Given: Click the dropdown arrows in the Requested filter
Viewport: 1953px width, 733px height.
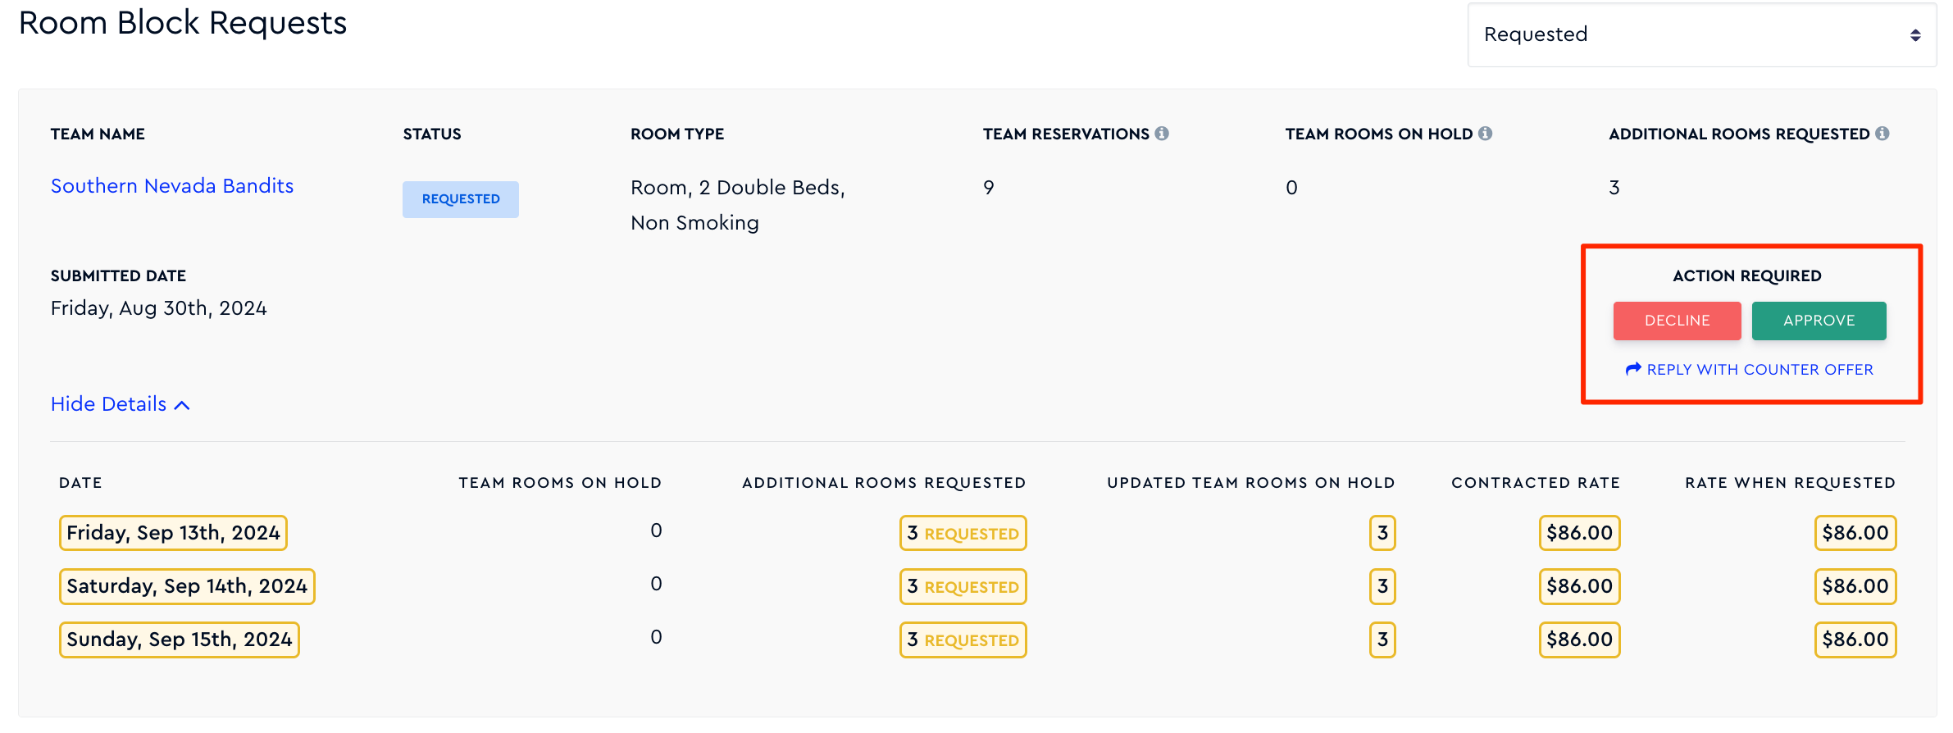Looking at the screenshot, I should [x=1915, y=35].
